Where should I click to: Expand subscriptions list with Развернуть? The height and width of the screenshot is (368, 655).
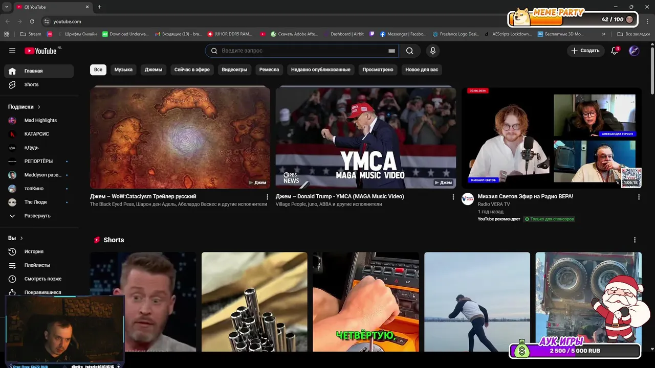tap(39, 216)
